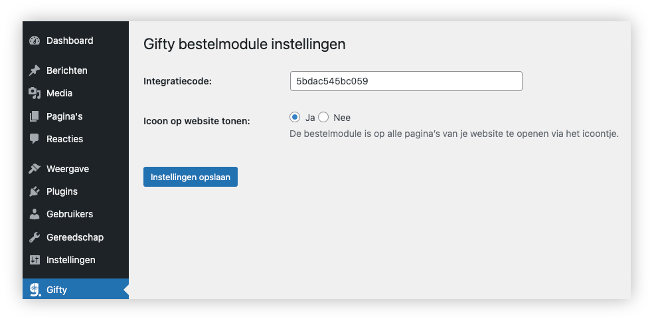Select the Ja radio button
The width and height of the screenshot is (654, 319).
tap(295, 118)
